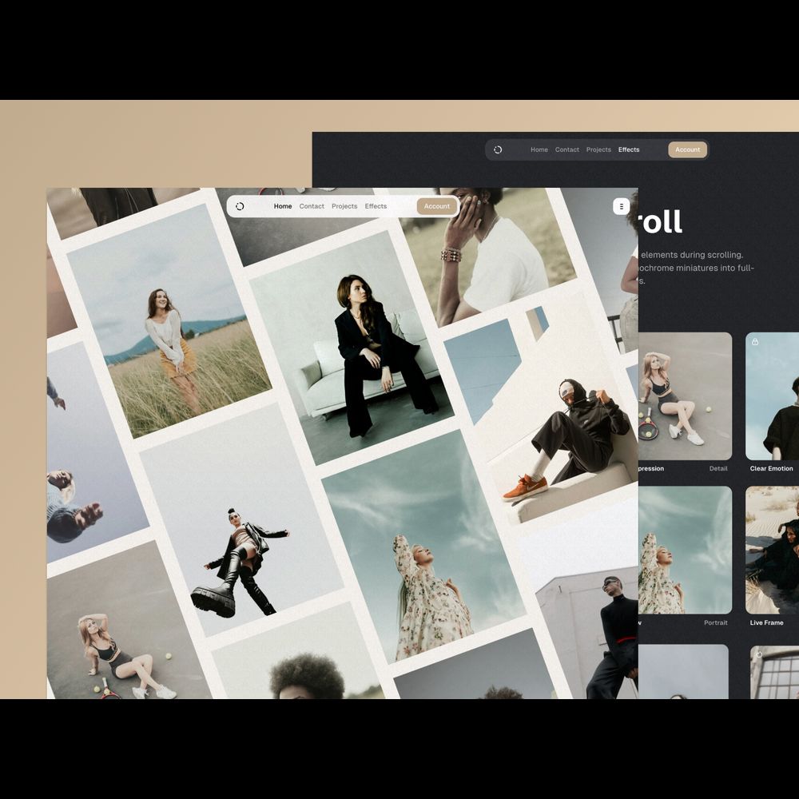This screenshot has width=799, height=799.
Task: Select Home in the dark navbar
Action: [x=539, y=149]
